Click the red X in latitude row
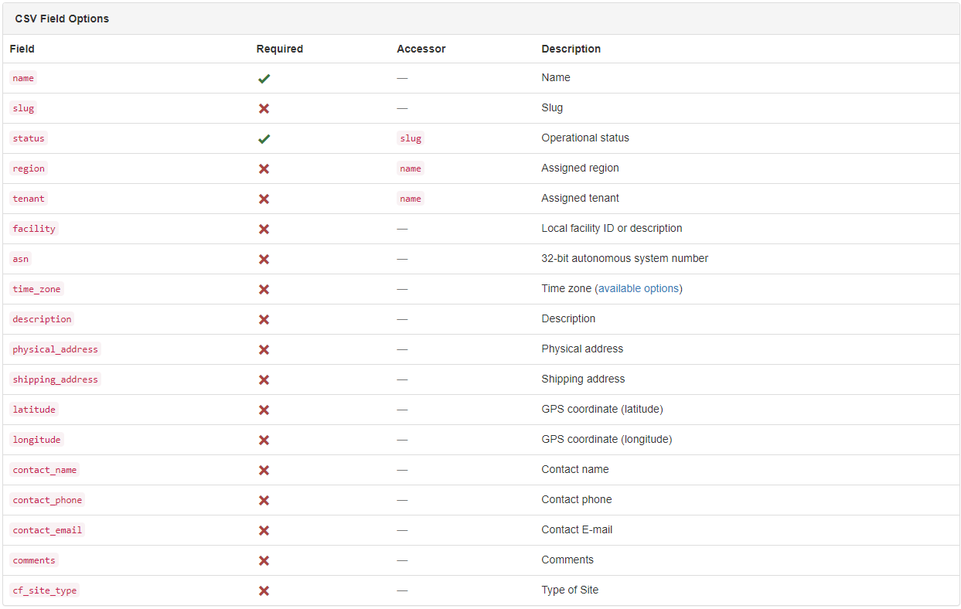Viewport: 961px width, 609px height. pos(264,410)
